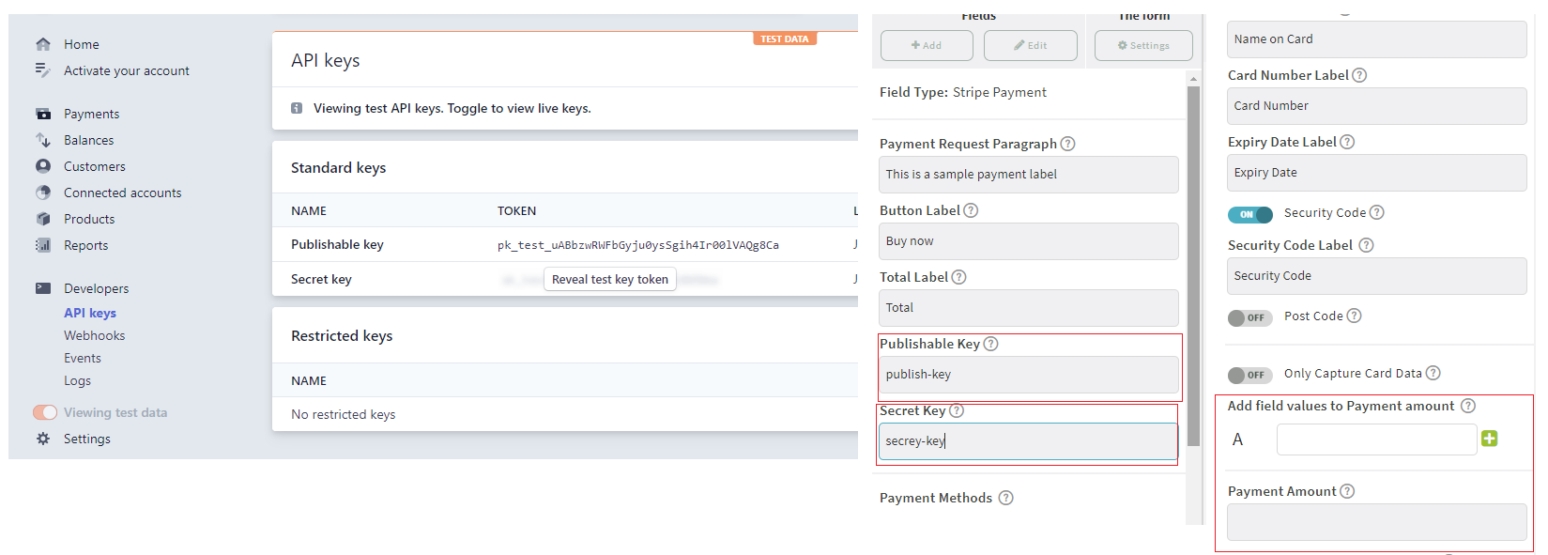Click the Expiry Date Label input field
Image resolution: width=1548 pixels, height=555 pixels.
[x=1376, y=173]
